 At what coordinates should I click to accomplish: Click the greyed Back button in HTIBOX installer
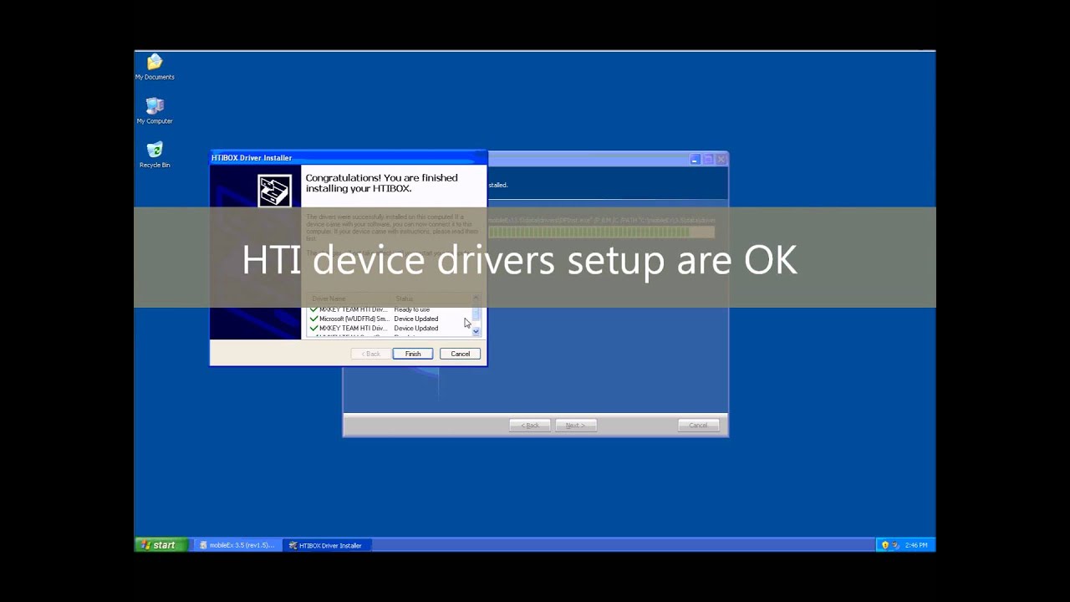tap(370, 354)
